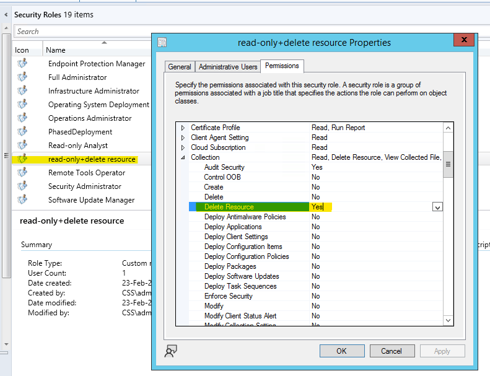The image size is (490, 376).
Task: Select the Create permission row
Action: click(x=316, y=187)
